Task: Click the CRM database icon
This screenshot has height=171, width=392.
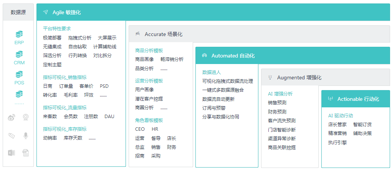Action: pyautogui.click(x=19, y=54)
